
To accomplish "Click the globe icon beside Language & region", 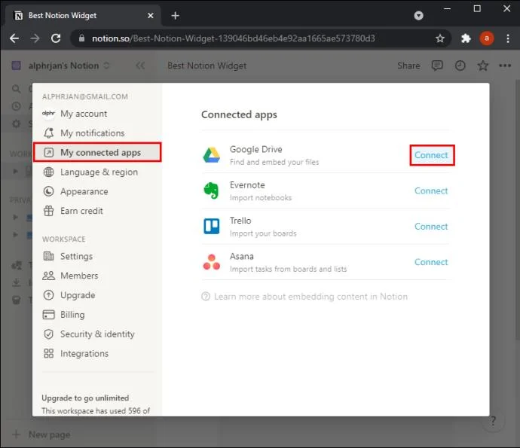I will coord(49,172).
